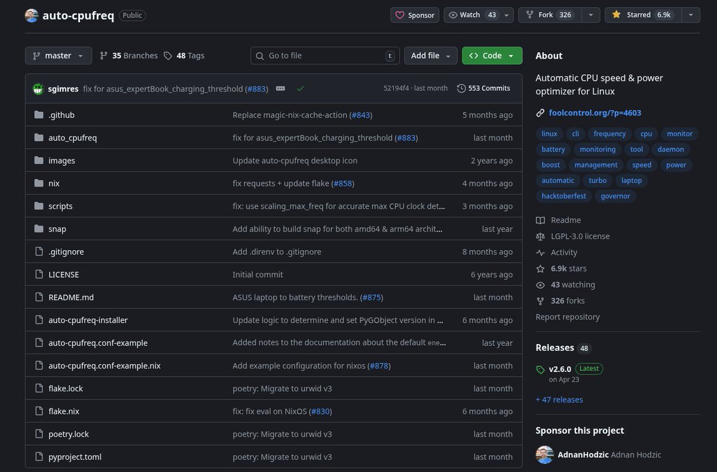The image size is (717, 472).
Task: Open the flake.nix file
Action: point(64,412)
